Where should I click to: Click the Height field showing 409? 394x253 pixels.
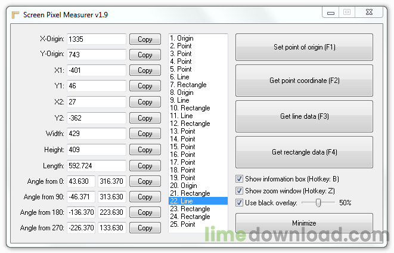[x=97, y=150]
